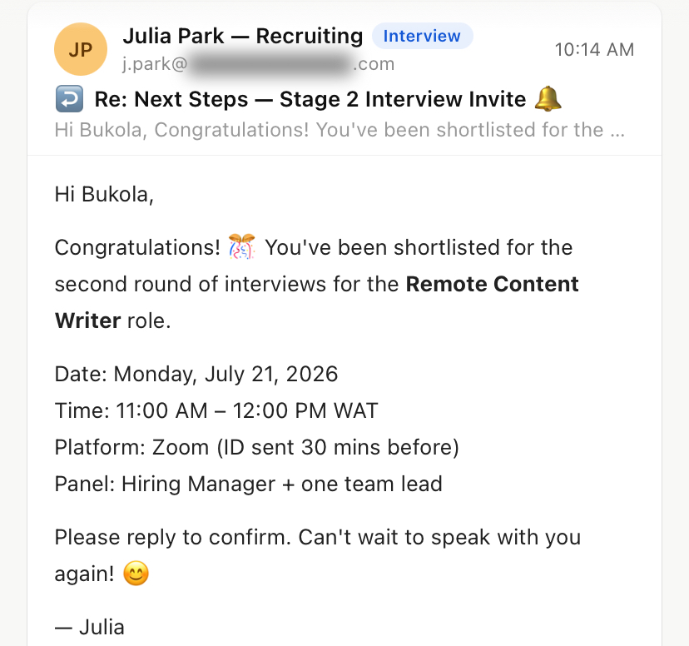Click the party popper emoji after Congratulations
This screenshot has height=646, width=689.
241,246
